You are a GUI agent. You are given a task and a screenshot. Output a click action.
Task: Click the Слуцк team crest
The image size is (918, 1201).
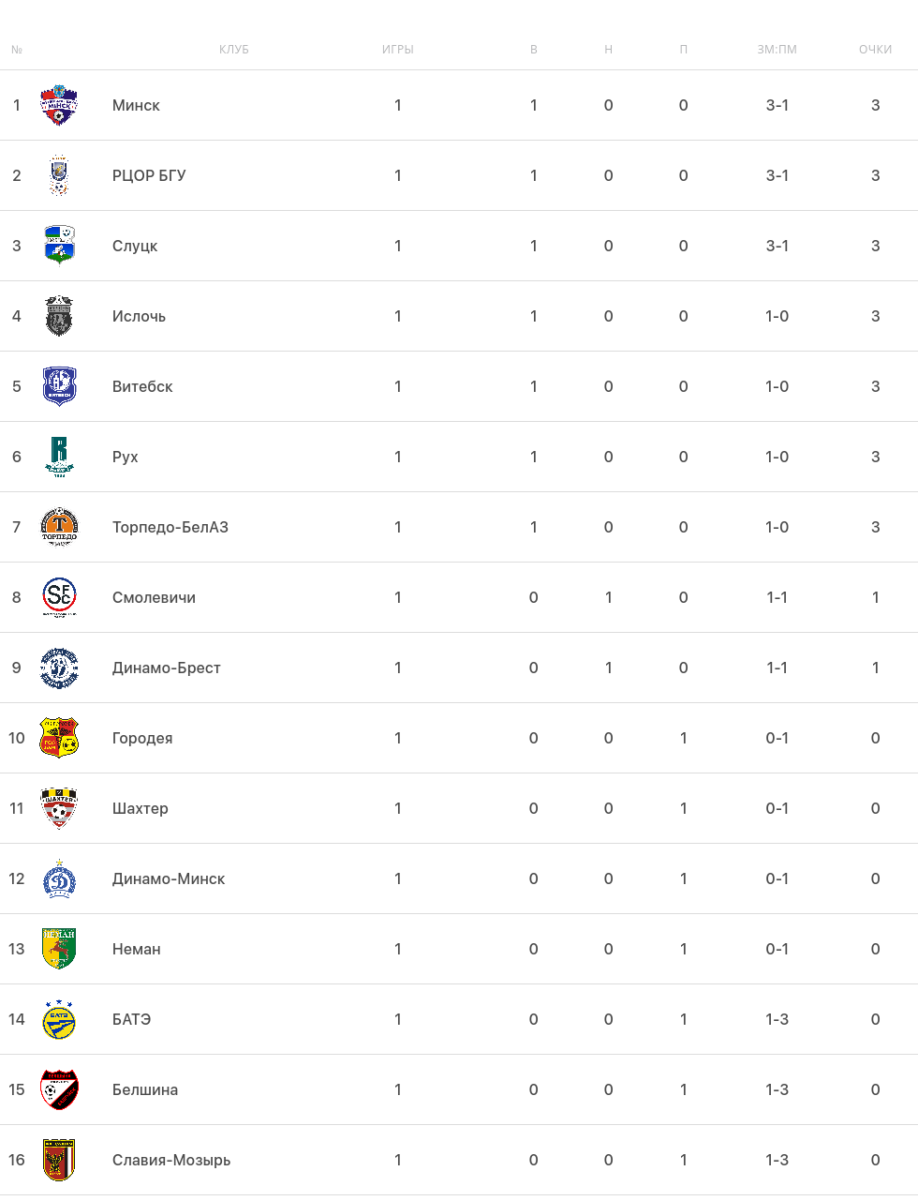[59, 246]
